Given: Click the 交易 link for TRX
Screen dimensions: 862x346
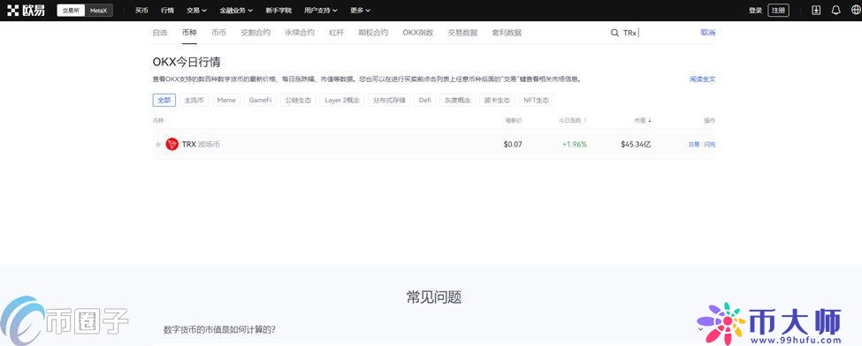Looking at the screenshot, I should coord(694,145).
